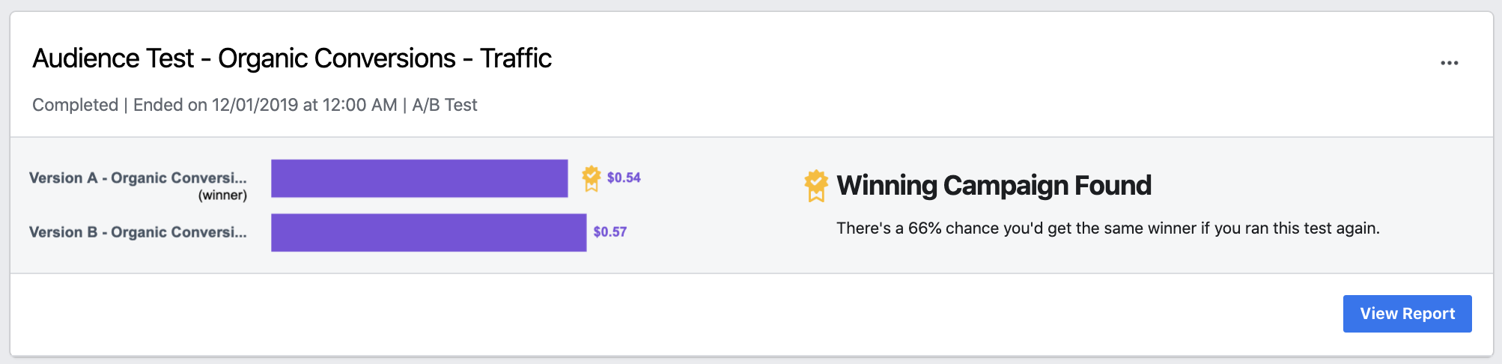Click the $0.57 cost value
The image size is (1502, 364).
pos(610,232)
